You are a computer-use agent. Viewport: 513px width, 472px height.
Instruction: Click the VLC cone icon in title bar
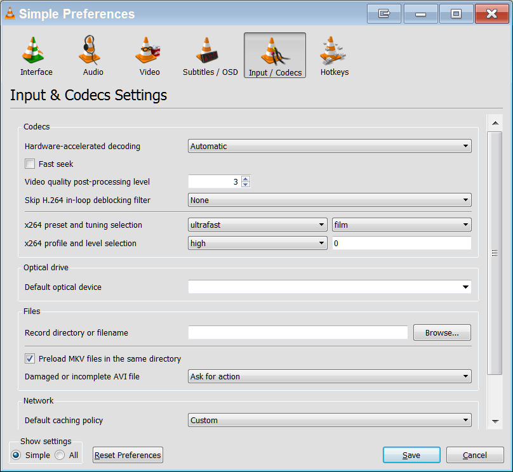(x=10, y=13)
